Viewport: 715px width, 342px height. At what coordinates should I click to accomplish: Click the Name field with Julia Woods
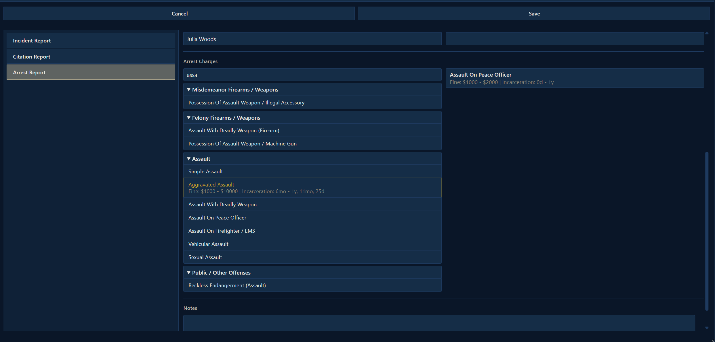[312, 39]
